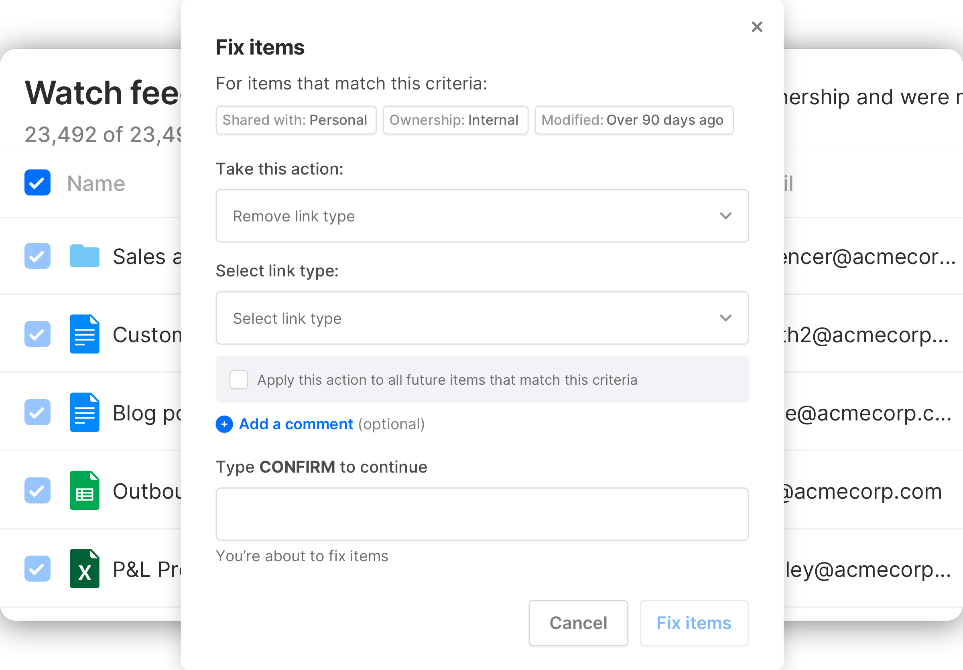Click the green Google Sheets file icon
963x670 pixels.
point(84,491)
